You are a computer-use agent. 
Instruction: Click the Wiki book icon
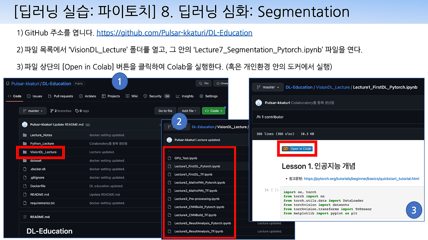[127, 96]
